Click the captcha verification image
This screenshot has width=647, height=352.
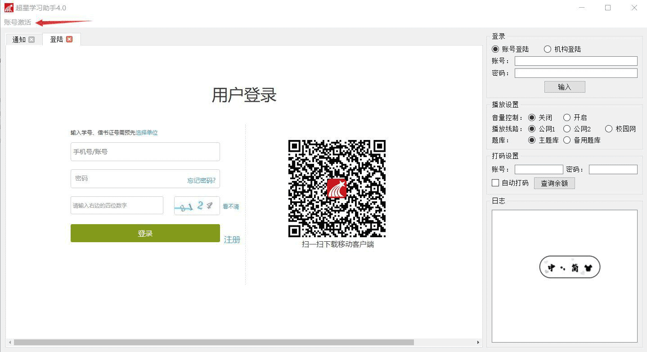click(x=197, y=206)
